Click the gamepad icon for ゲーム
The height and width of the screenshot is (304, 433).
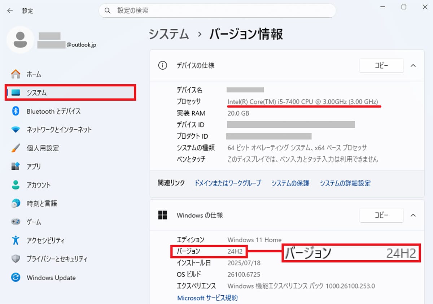16,222
